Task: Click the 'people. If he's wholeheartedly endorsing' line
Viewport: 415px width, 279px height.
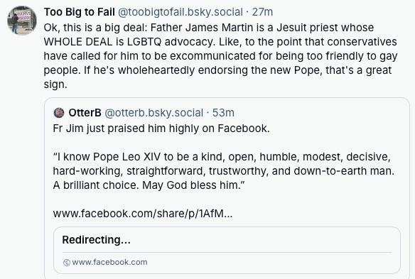Action: click(217, 70)
